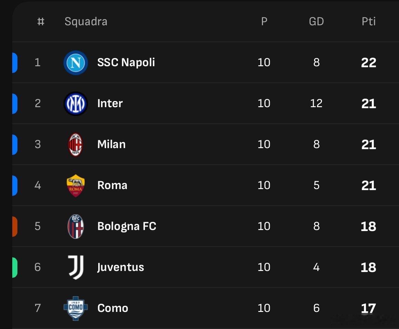This screenshot has width=399, height=329.
Task: Click the Como club badge
Action: point(76,308)
